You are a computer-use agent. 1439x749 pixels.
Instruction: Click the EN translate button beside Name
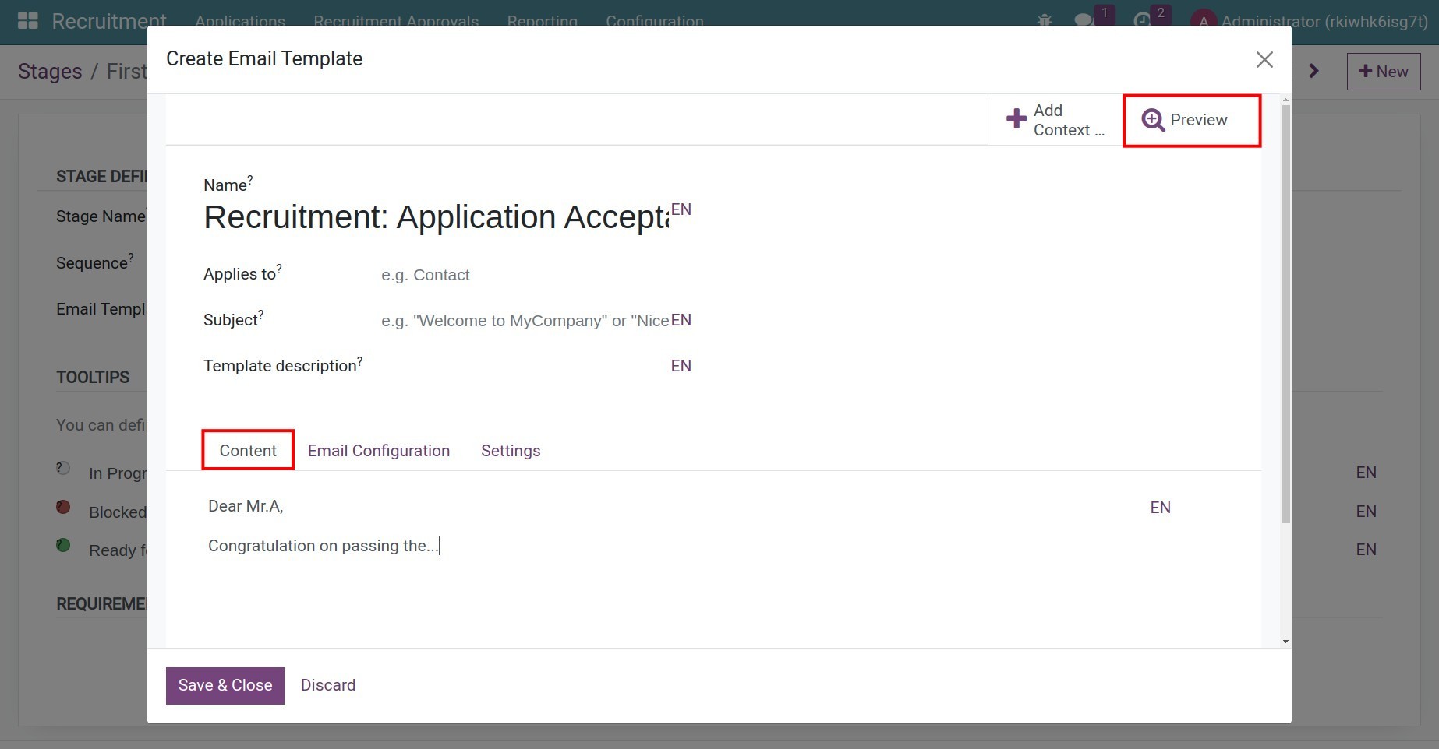(681, 209)
